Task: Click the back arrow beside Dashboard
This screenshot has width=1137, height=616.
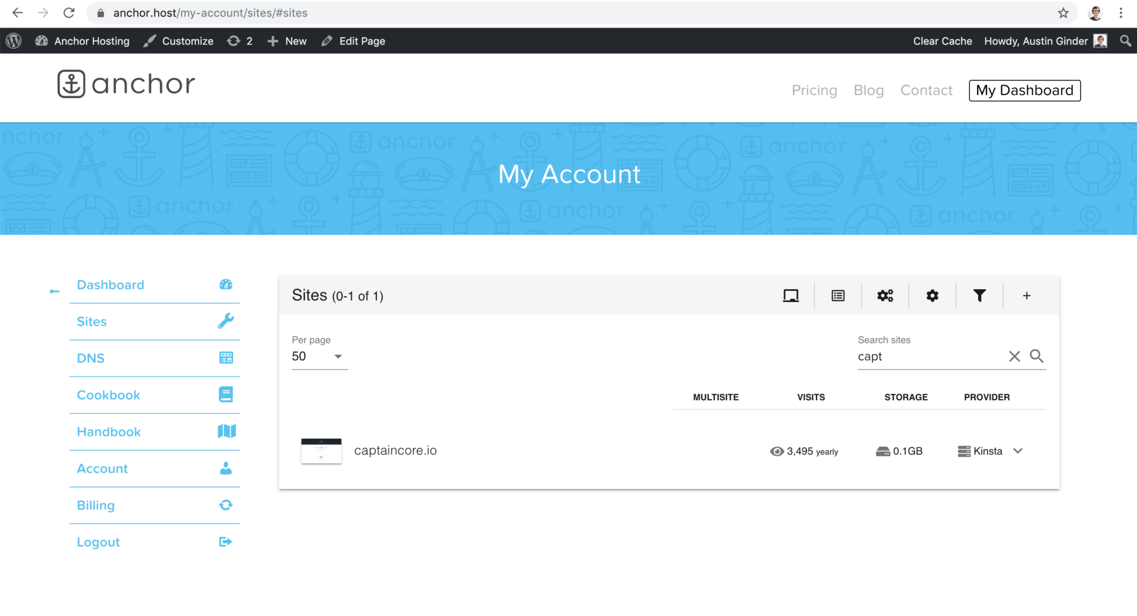Action: pyautogui.click(x=54, y=291)
